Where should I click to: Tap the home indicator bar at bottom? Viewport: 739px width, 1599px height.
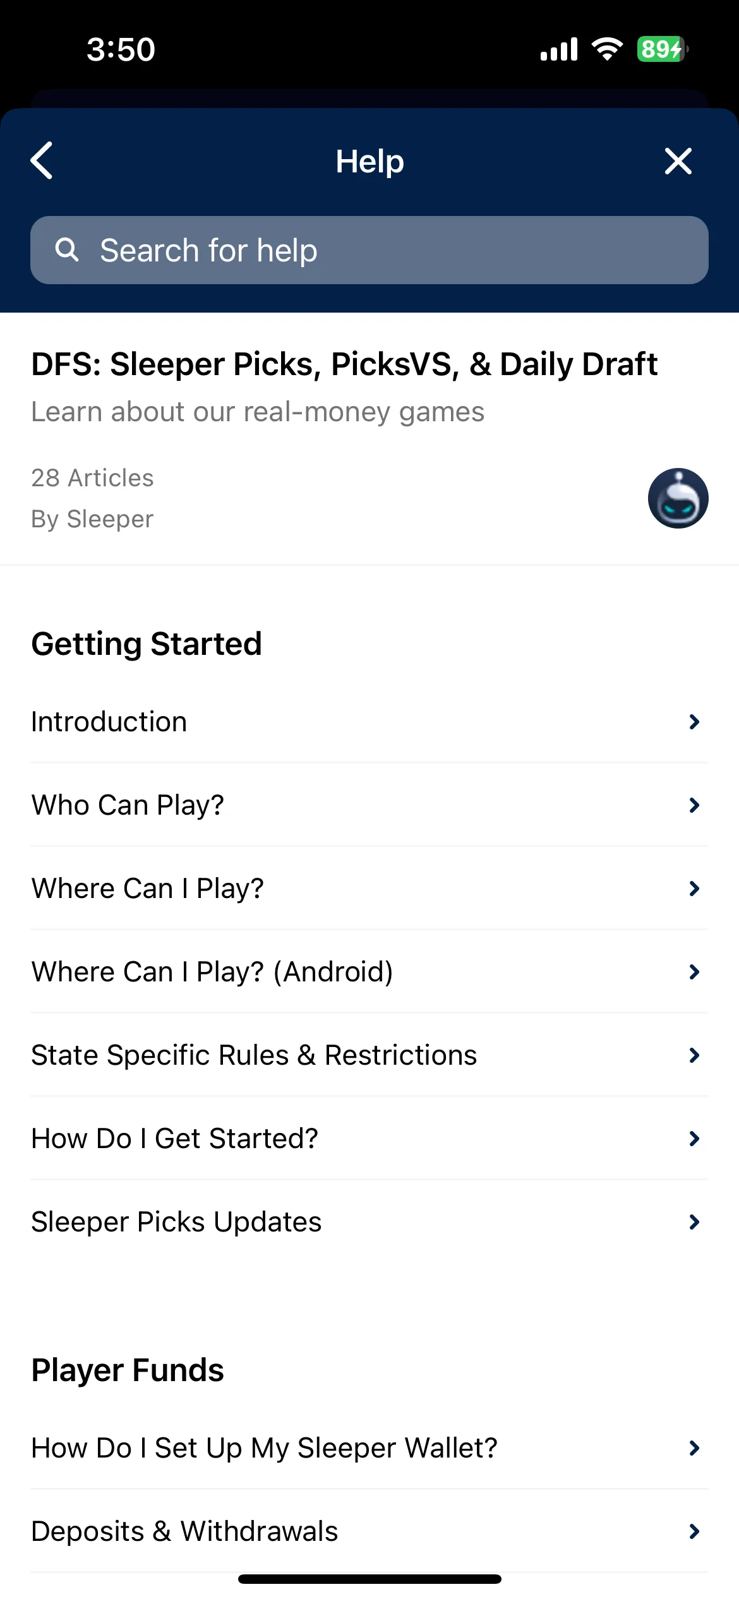coord(369,1579)
